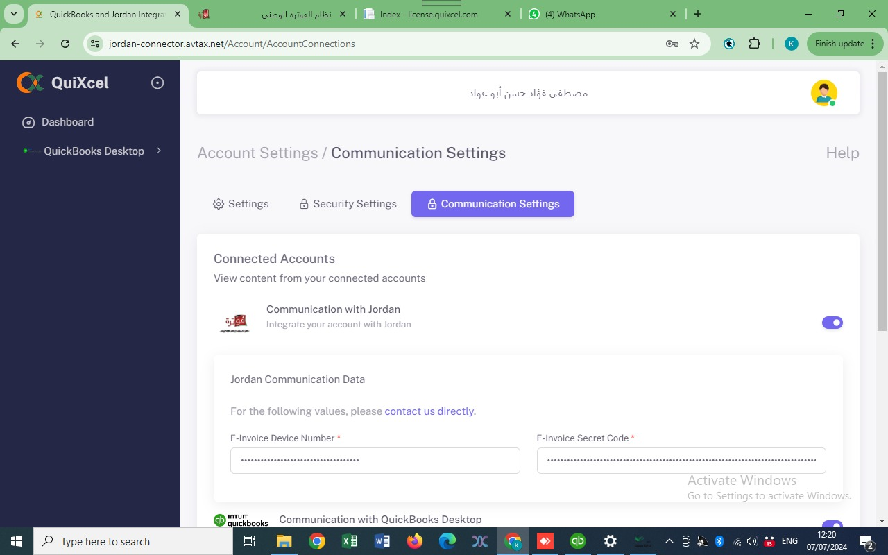Close the WhatsApp browser tab
This screenshot has height=555, width=888.
point(673,14)
